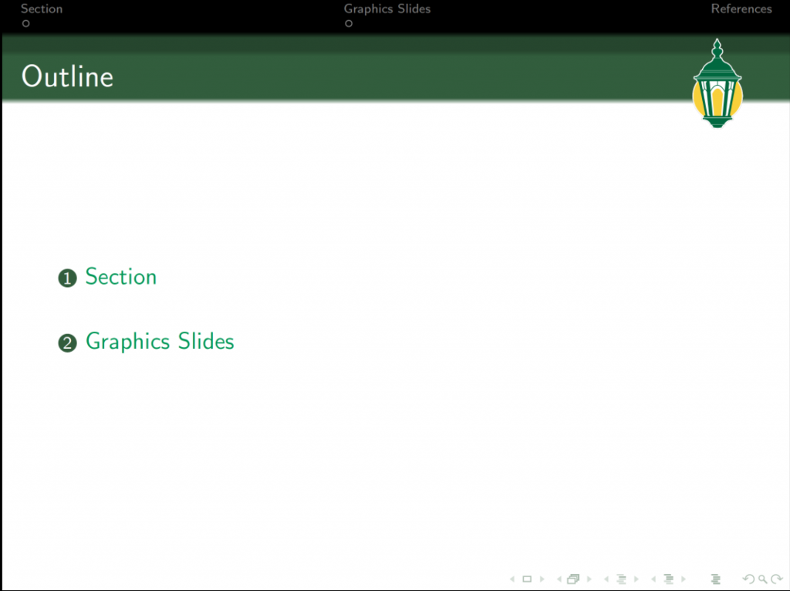Go to previous section arrow
790x591 pixels.
(x=653, y=579)
